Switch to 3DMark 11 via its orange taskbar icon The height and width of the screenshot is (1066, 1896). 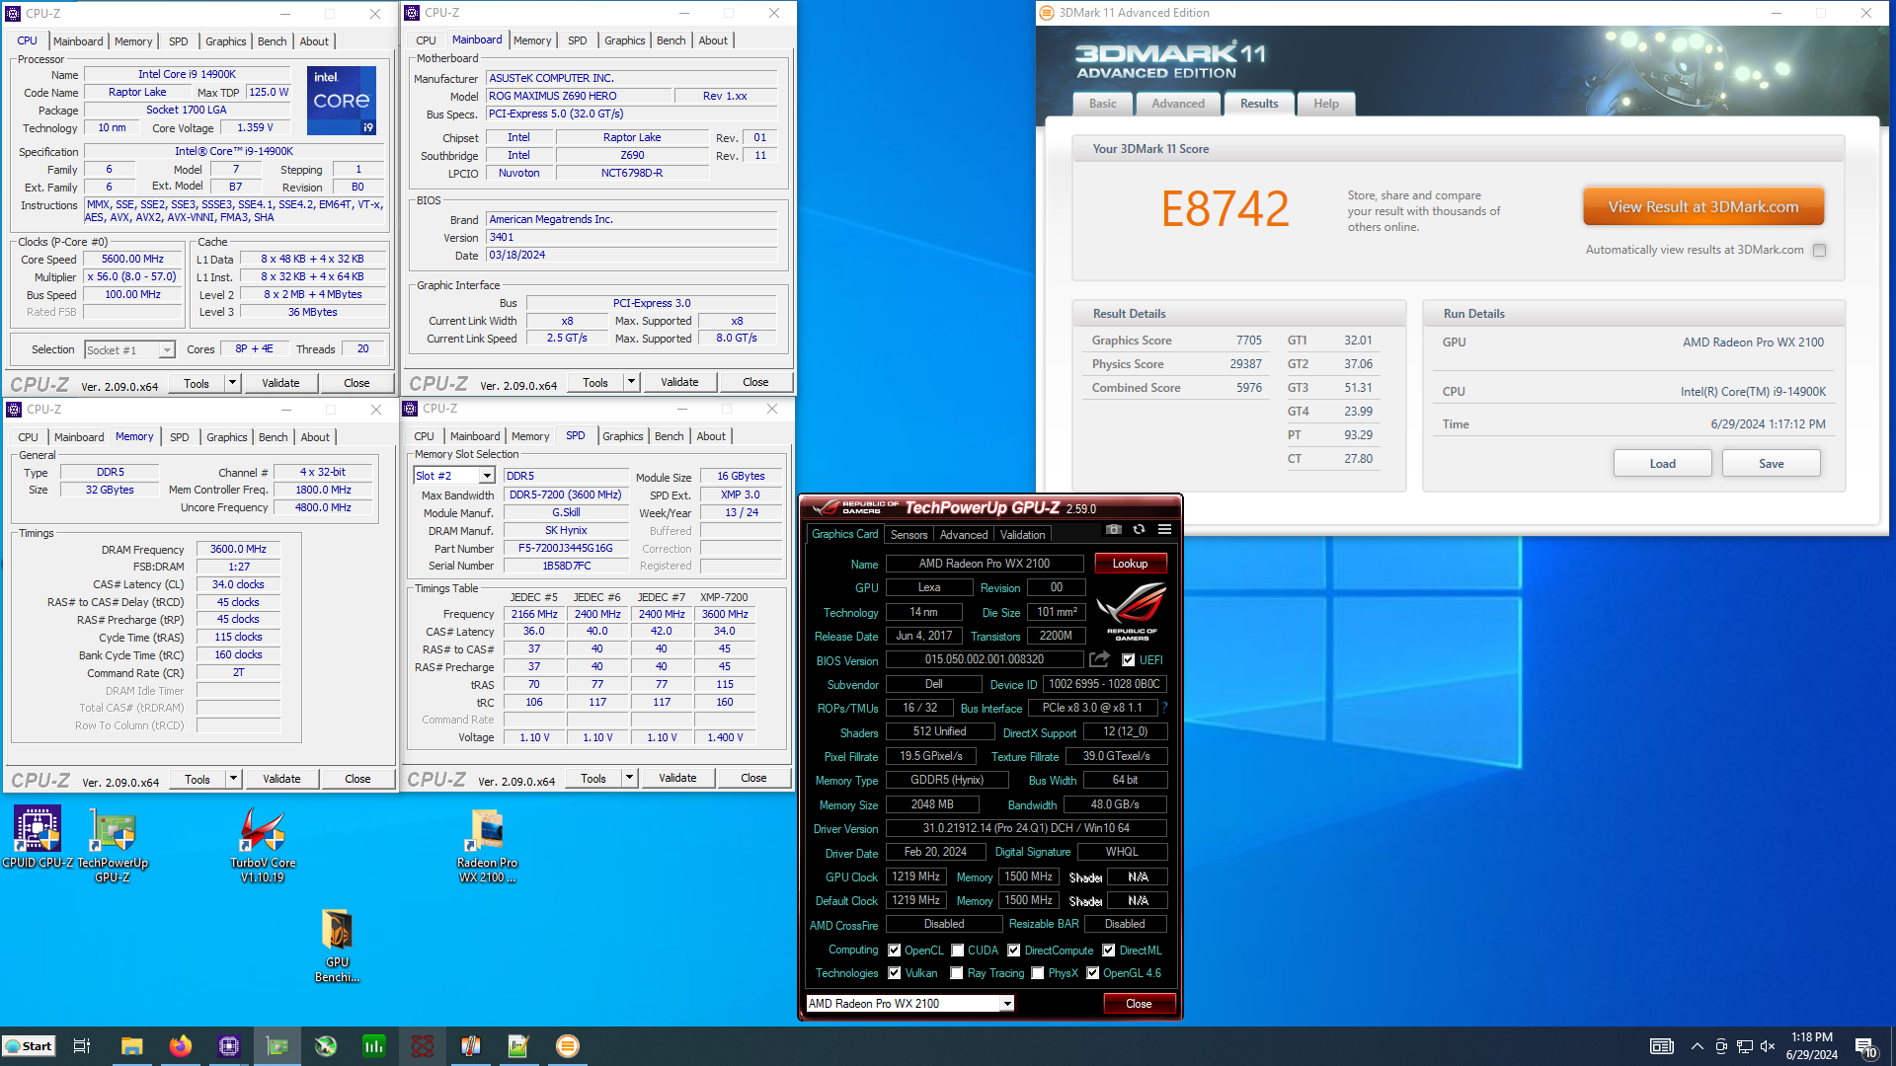coord(567,1046)
